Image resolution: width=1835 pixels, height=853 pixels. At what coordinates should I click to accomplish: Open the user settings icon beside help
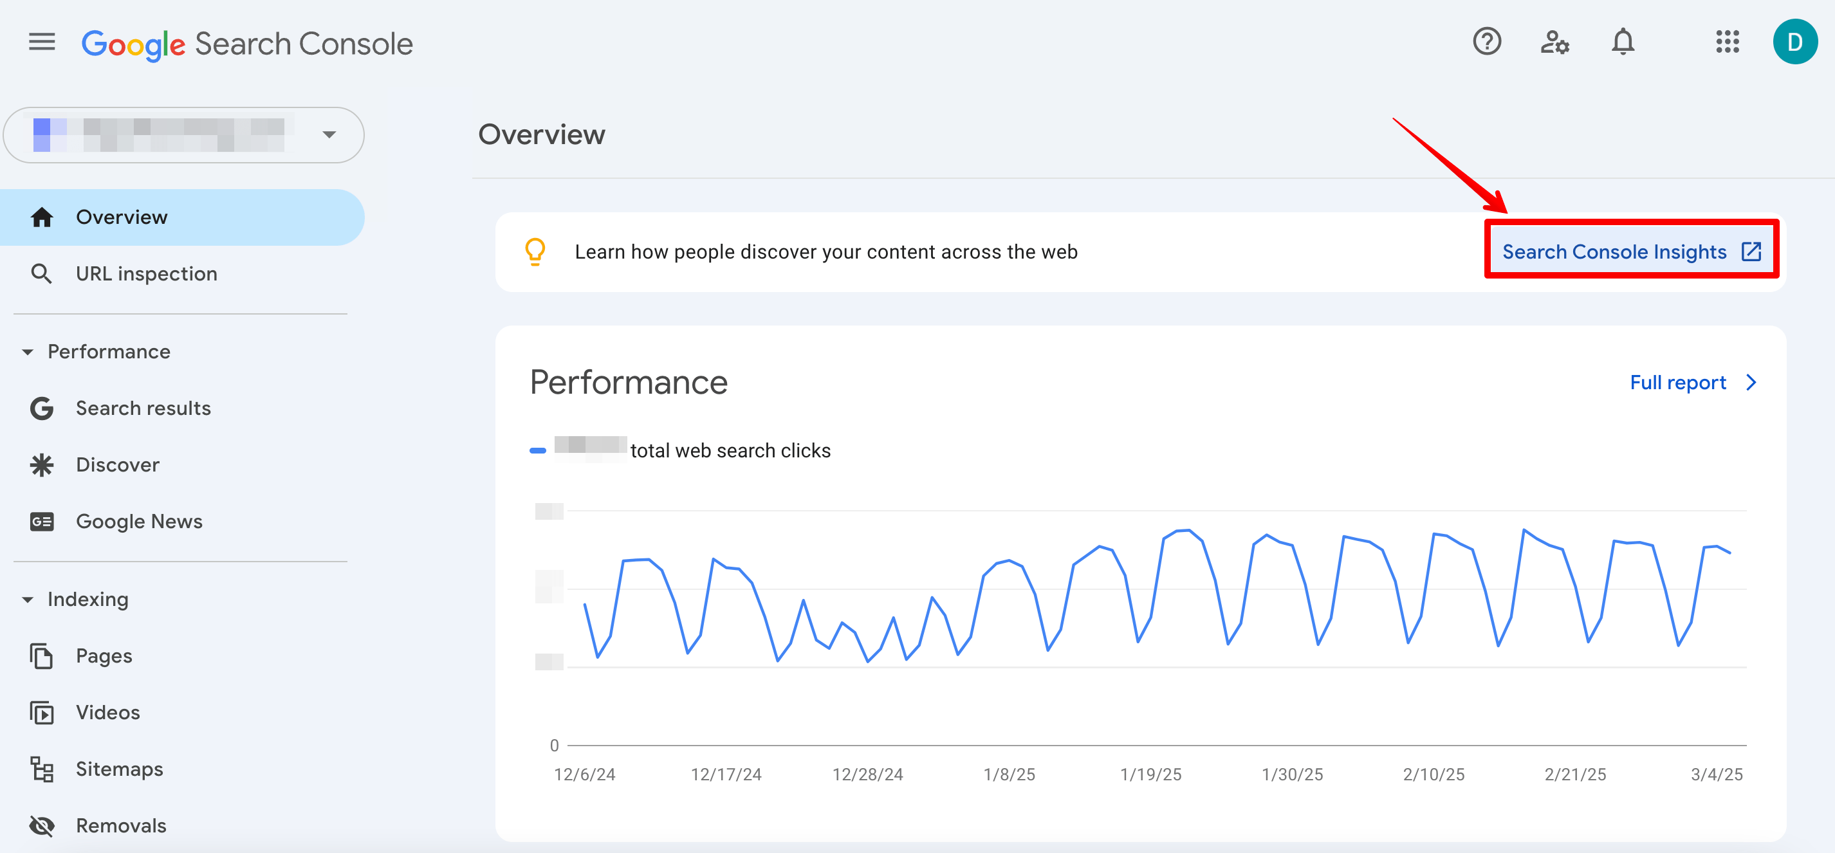(x=1555, y=42)
